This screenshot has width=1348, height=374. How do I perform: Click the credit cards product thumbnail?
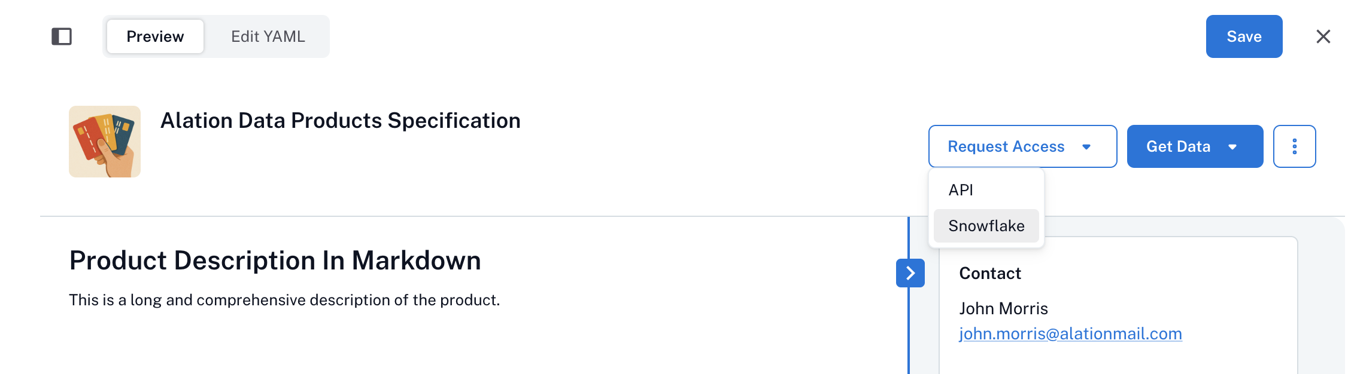(x=105, y=142)
